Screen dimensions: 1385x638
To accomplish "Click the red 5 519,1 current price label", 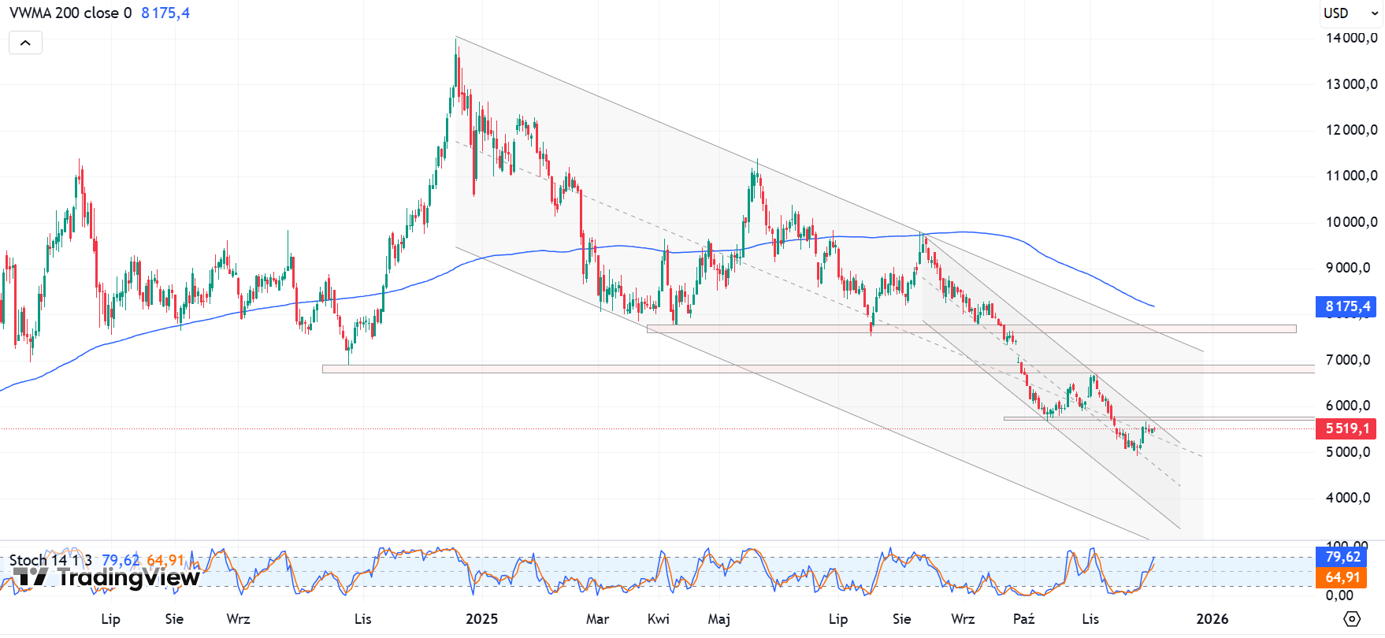I will (1346, 428).
